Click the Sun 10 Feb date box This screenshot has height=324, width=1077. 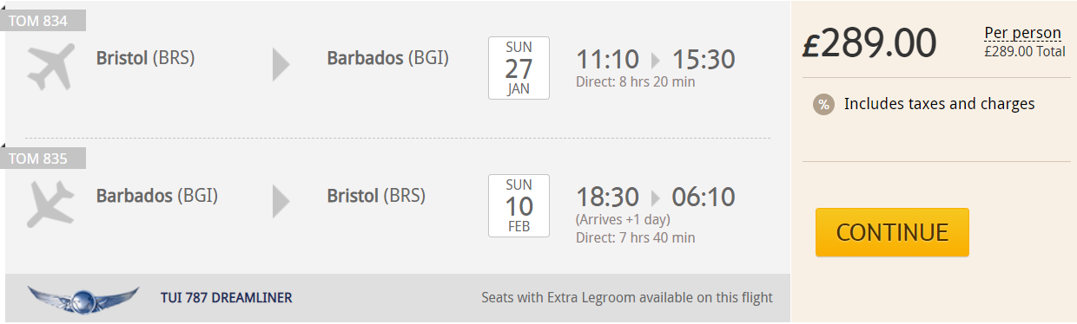click(x=519, y=205)
